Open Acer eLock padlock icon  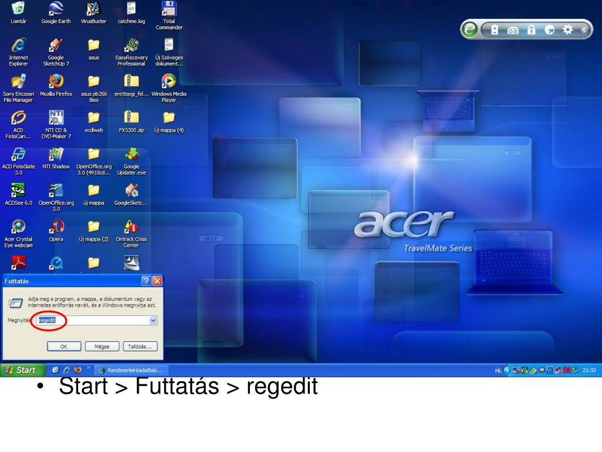point(531,29)
